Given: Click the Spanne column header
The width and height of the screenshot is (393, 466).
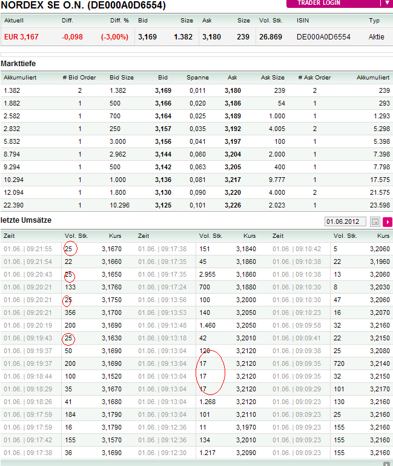Looking at the screenshot, I should point(197,78).
